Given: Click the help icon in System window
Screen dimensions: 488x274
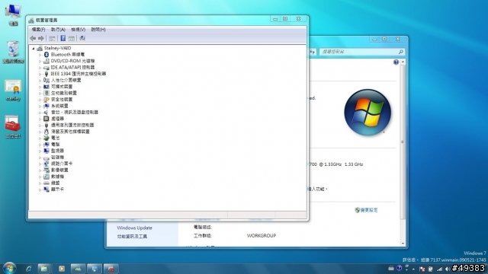Looking at the screenshot, I should [396, 62].
